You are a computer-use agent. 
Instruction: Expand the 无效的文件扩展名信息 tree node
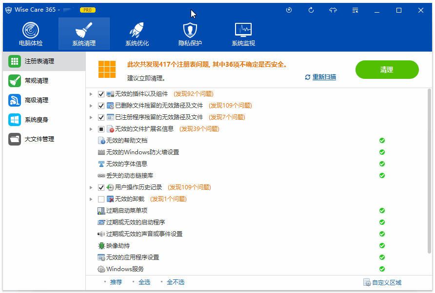(x=91, y=129)
